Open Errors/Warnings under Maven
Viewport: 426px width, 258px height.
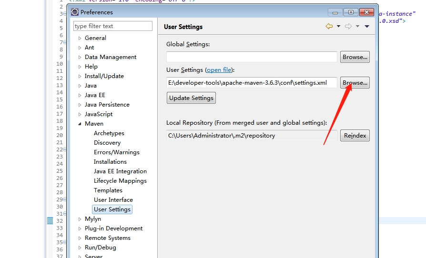(117, 152)
